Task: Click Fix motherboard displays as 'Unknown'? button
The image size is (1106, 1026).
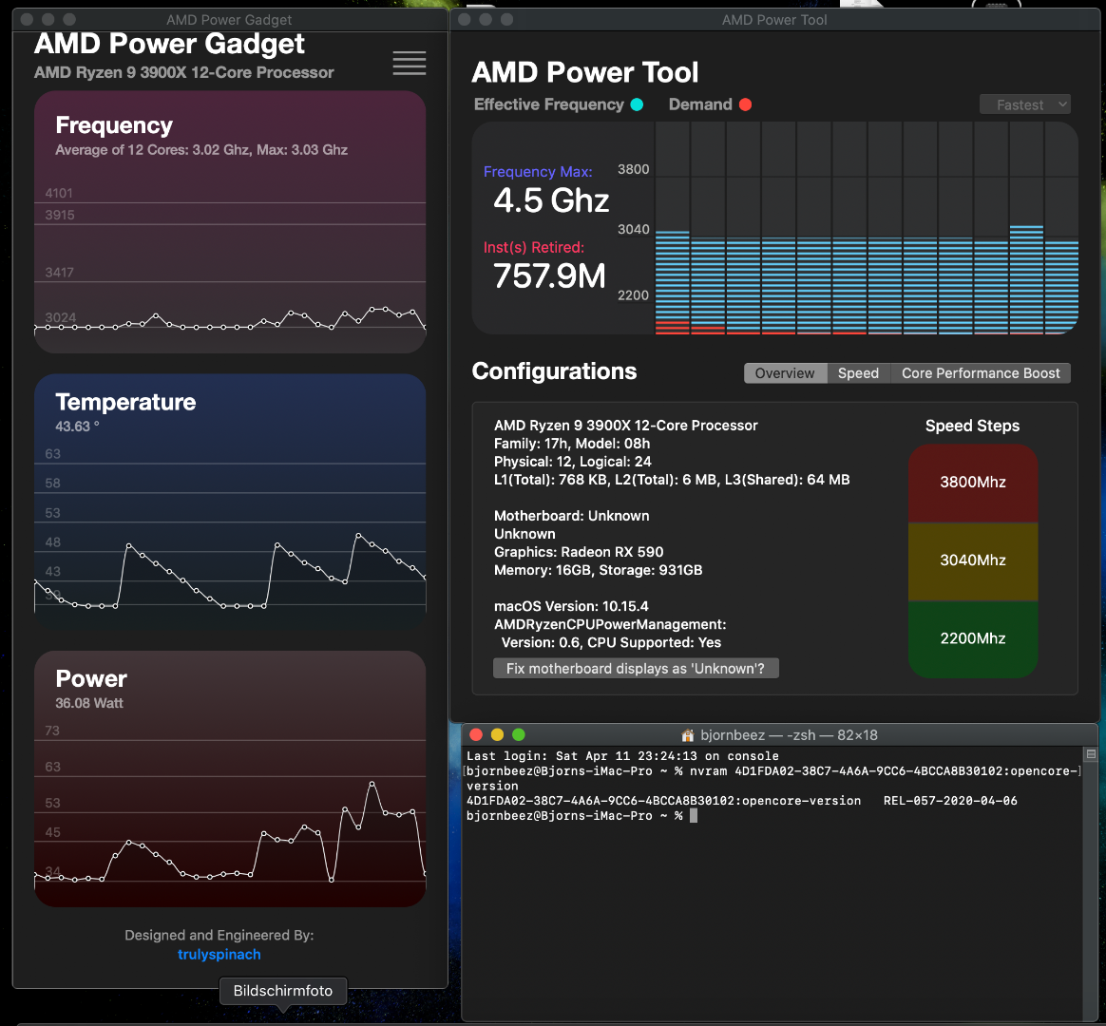Action: [636, 669]
